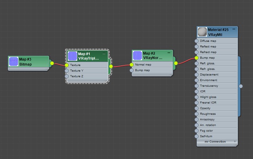The width and height of the screenshot is (253, 159).
Task: Select the wire between Map #3 and Map #1
Action: [x=60, y=65]
